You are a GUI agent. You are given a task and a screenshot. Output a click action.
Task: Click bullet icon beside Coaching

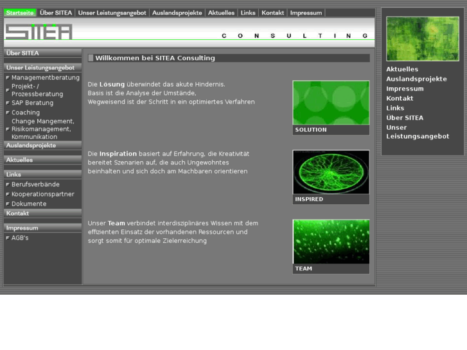8,112
